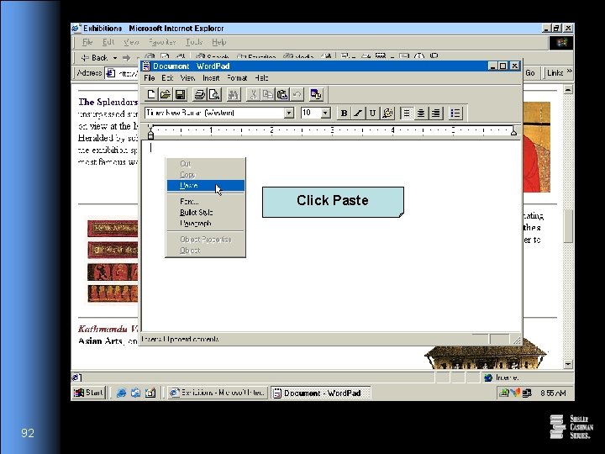Click the Print Preview icon in WordPad
Viewport: 605px width, 454px height.
214,94
